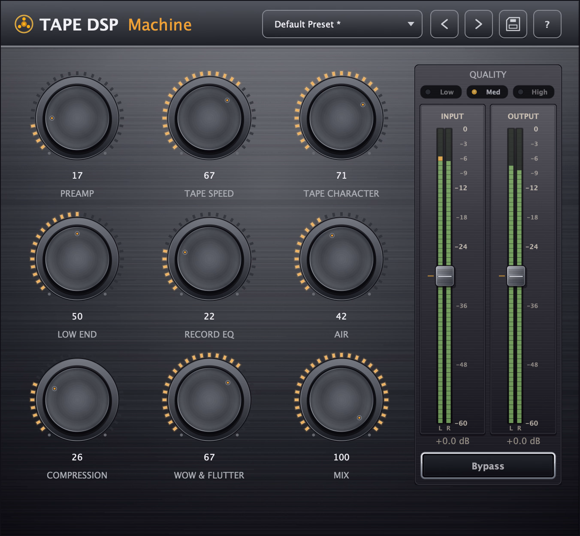This screenshot has height=536, width=580.
Task: Click the AIR value 42
Action: 341,317
